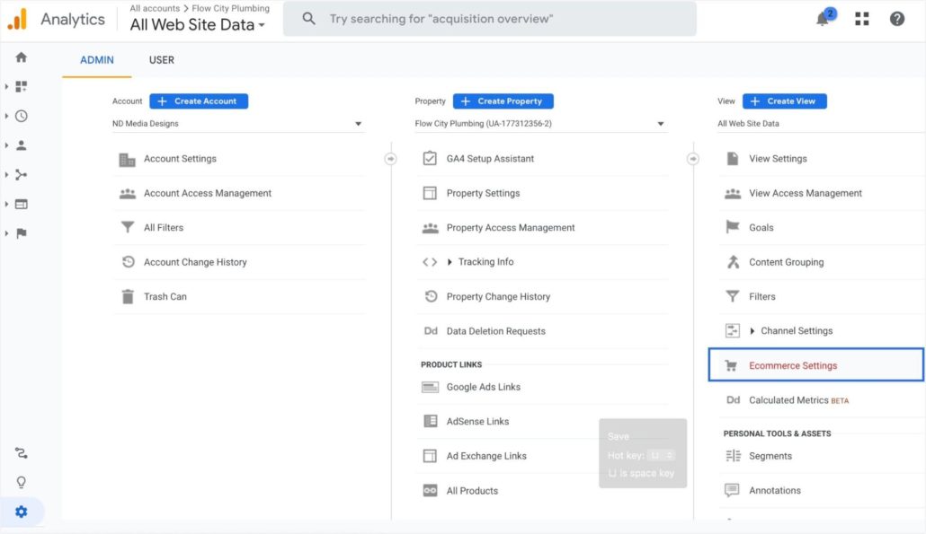Open Ecommerce Settings link
This screenshot has width=926, height=534.
click(793, 365)
